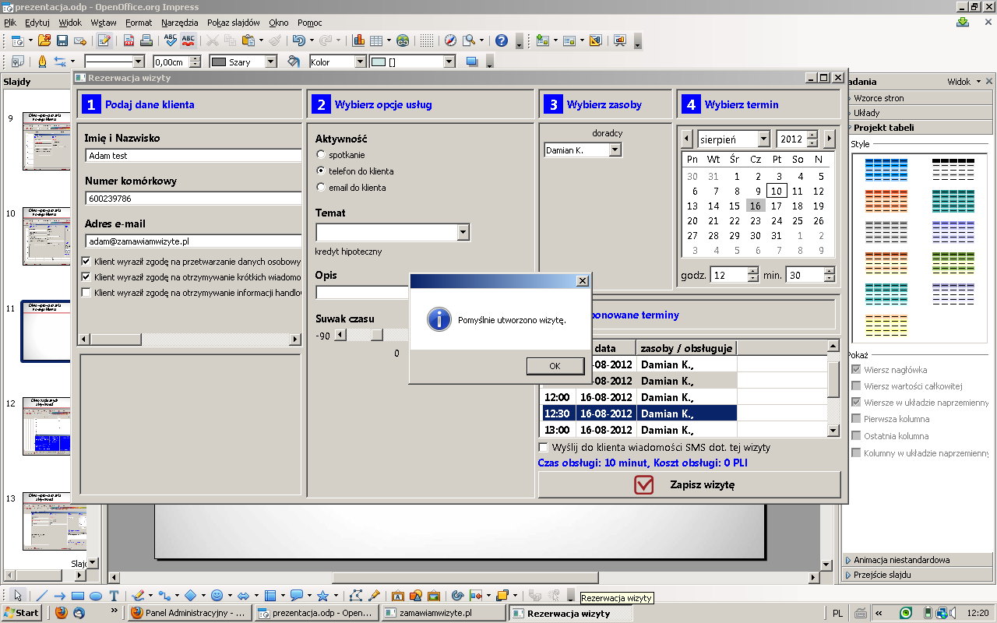Open the doradcy 'Damian K.' dropdown
Viewport: 997px width, 623px height.
(615, 150)
